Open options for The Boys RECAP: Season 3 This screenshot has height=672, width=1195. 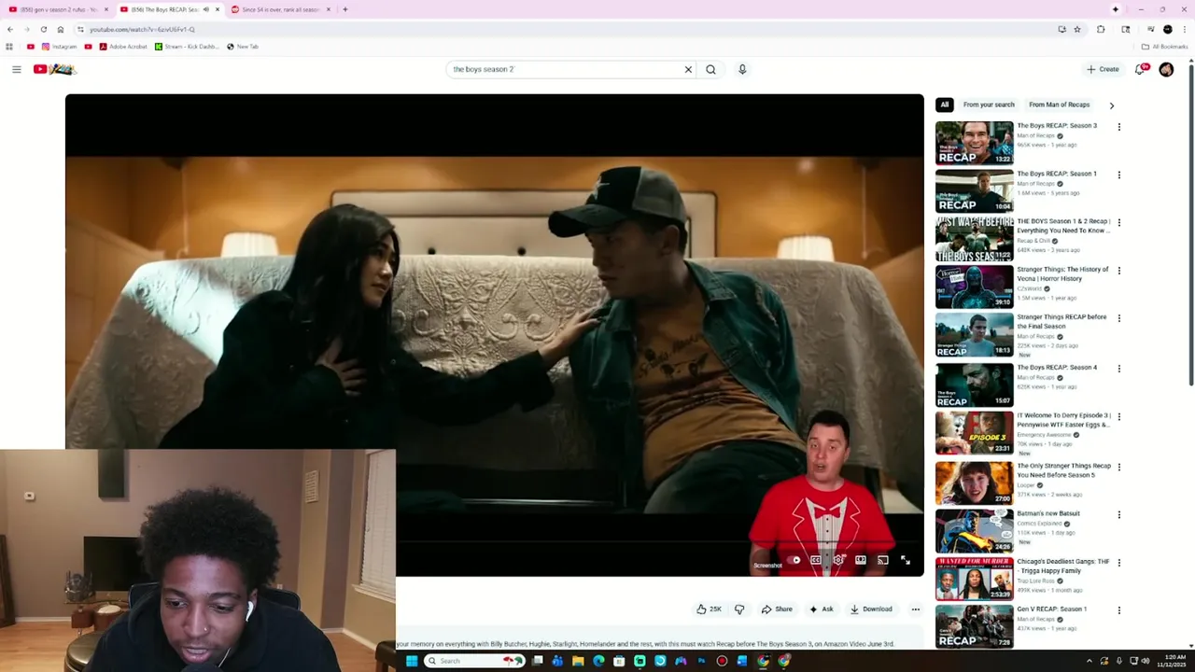1118,127
